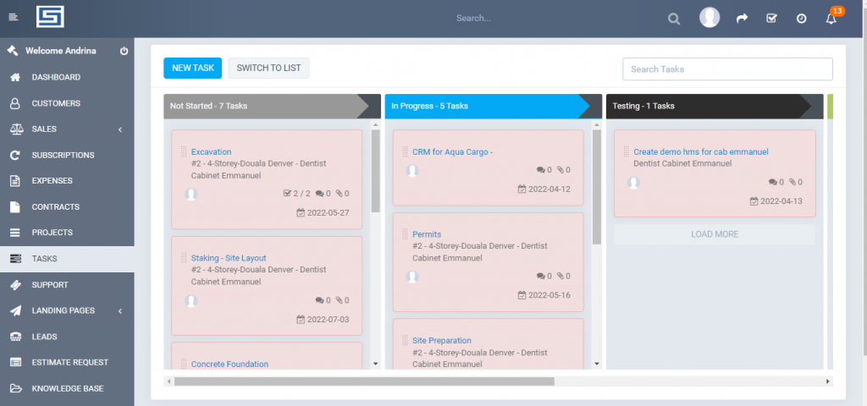Click the horizontal kanban scrollbar
867x406 pixels.
pyautogui.click(x=364, y=381)
